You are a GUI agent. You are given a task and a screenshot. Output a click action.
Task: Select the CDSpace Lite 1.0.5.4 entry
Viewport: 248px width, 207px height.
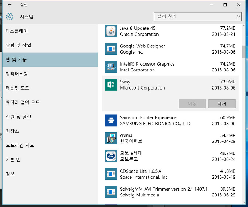(x=170, y=174)
